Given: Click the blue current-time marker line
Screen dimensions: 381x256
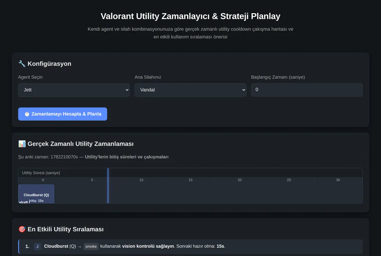Looking at the screenshot, I should (x=108, y=186).
